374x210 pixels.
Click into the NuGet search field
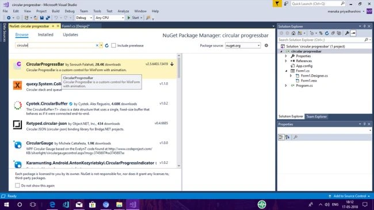56,45
